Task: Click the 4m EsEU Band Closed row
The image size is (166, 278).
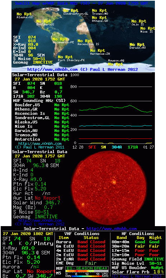Action: (x=81, y=250)
